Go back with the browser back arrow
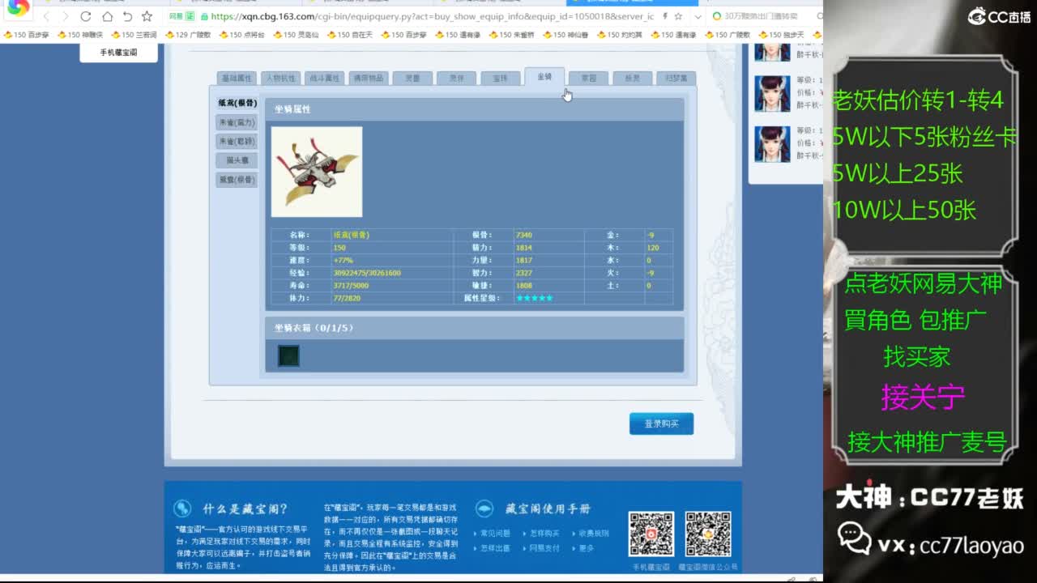The width and height of the screenshot is (1037, 583). [46, 16]
